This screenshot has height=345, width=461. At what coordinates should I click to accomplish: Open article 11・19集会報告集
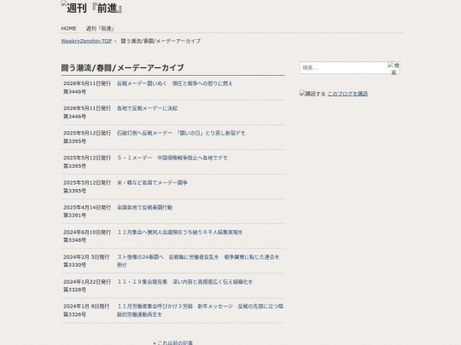pyautogui.click(x=185, y=282)
